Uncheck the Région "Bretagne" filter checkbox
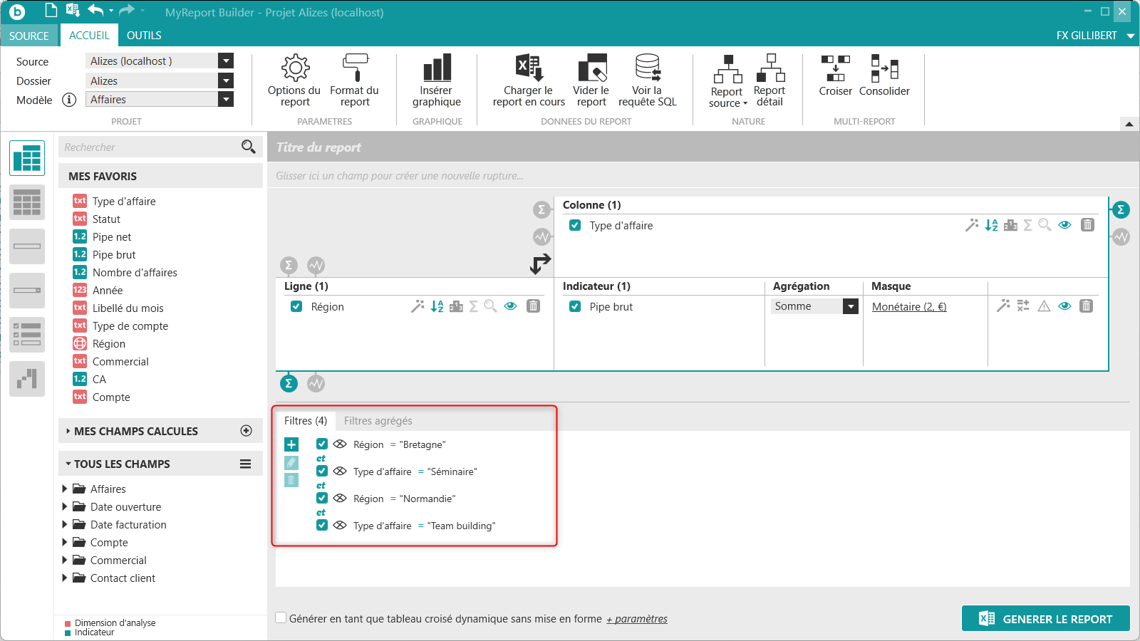 pyautogui.click(x=322, y=444)
